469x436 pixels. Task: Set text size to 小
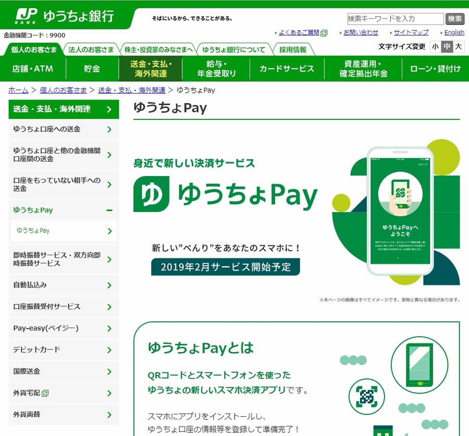(x=435, y=47)
